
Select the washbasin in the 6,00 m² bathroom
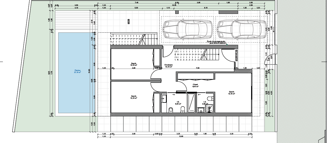164,98
